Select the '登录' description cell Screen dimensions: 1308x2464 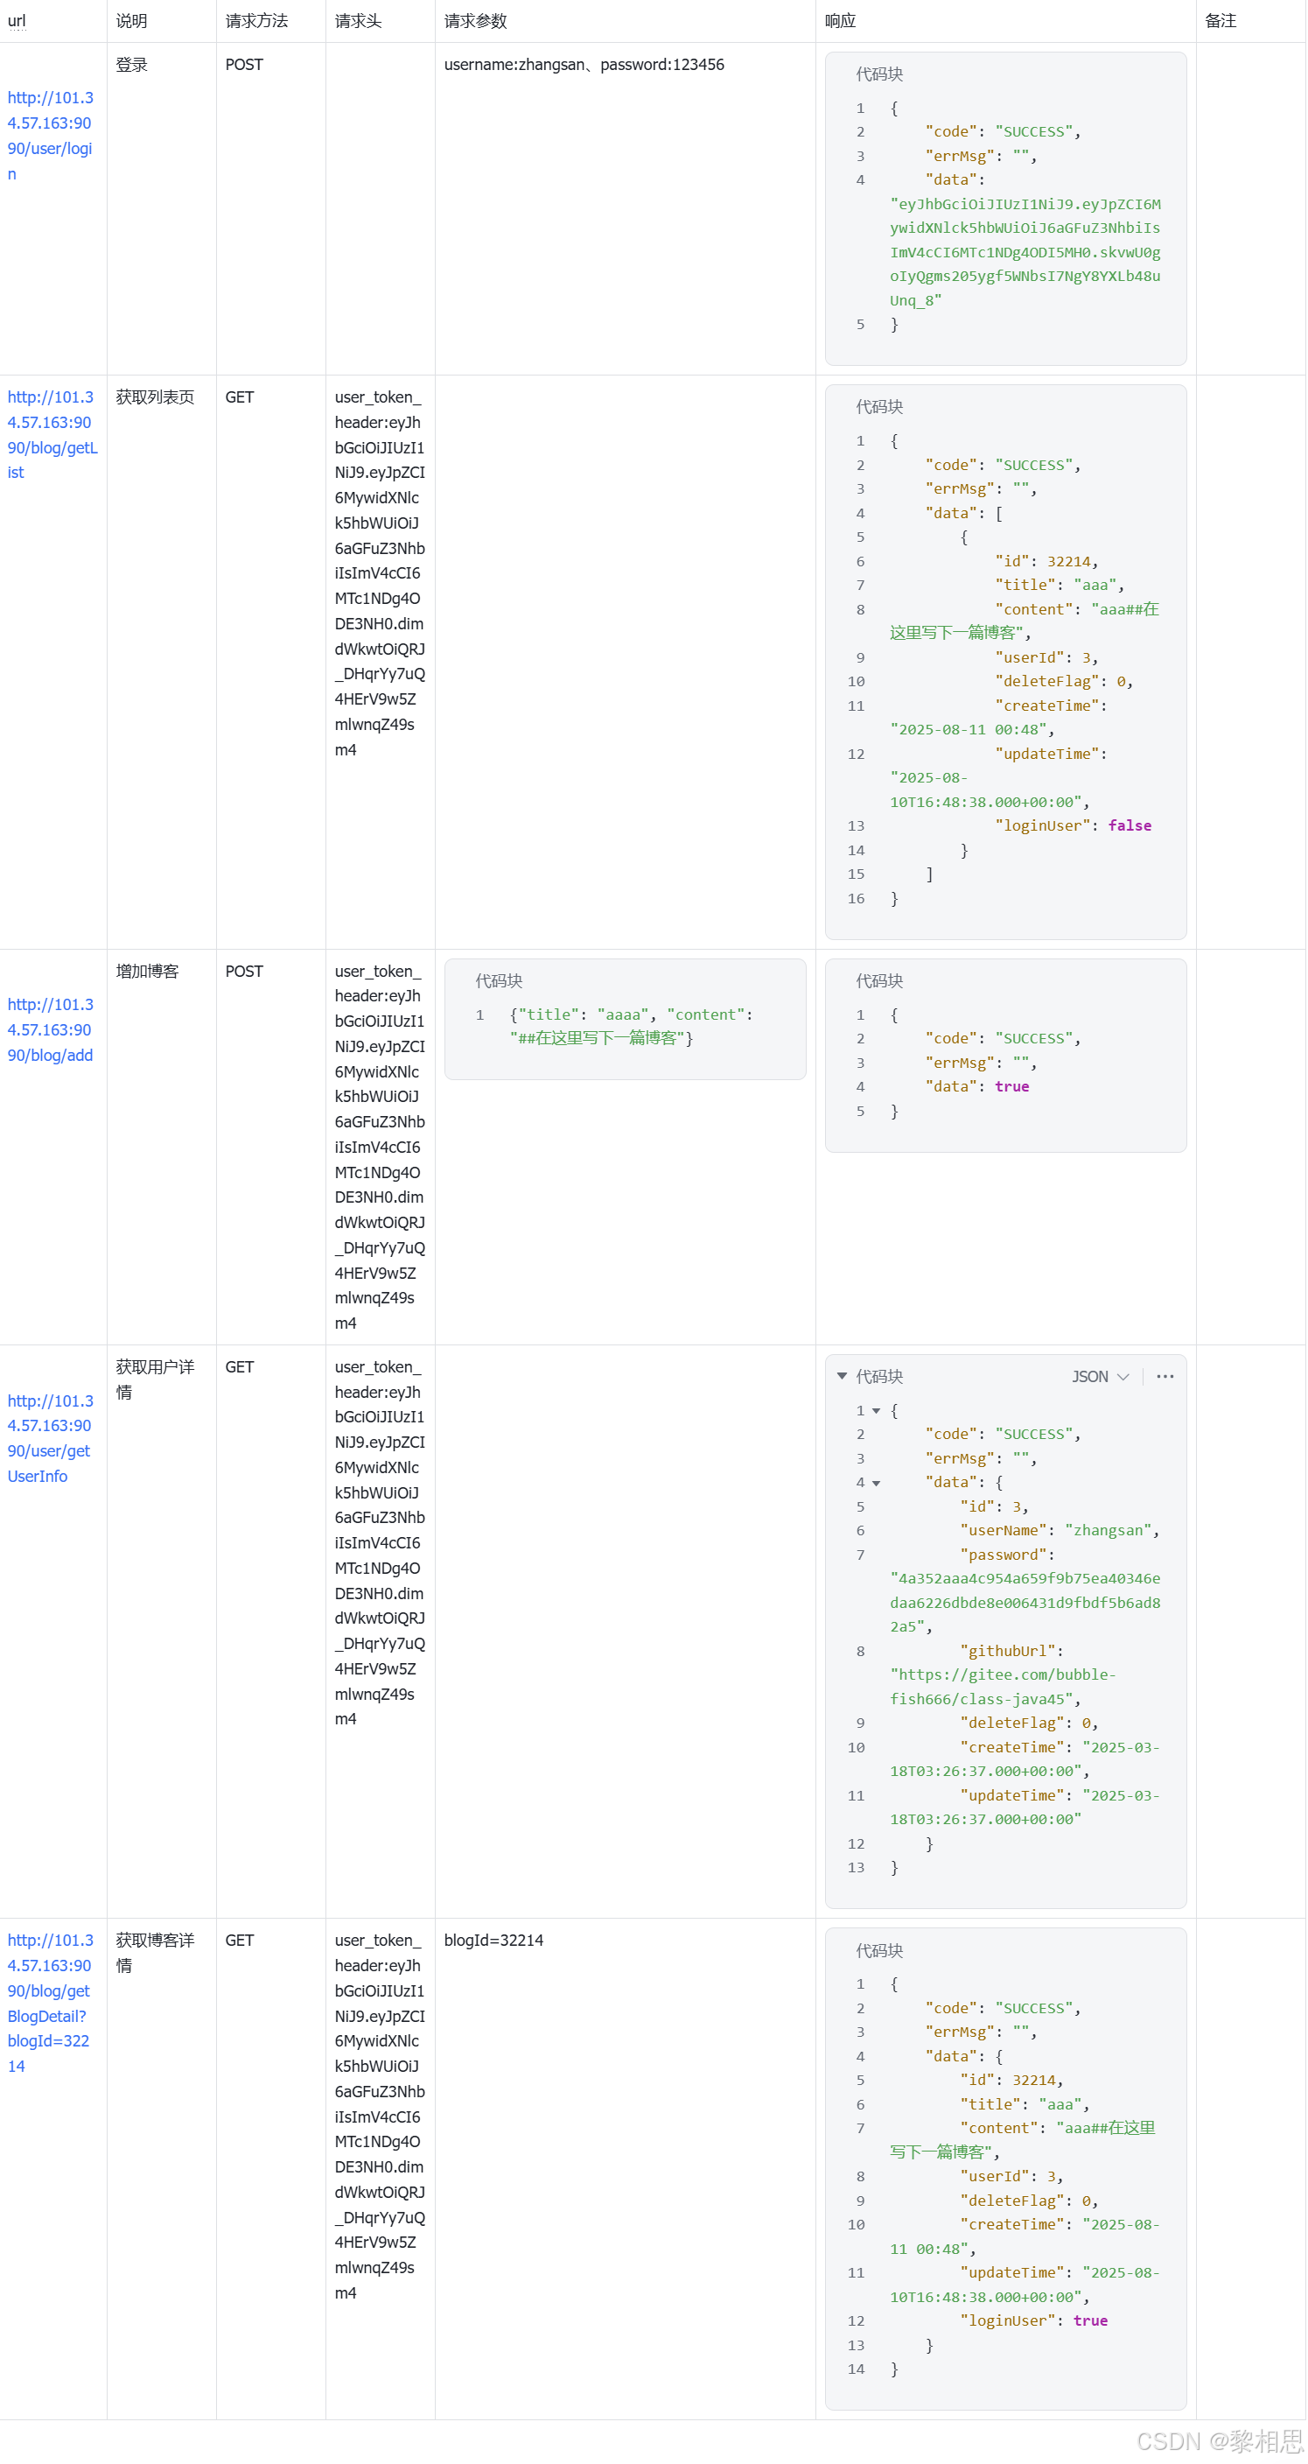point(131,64)
